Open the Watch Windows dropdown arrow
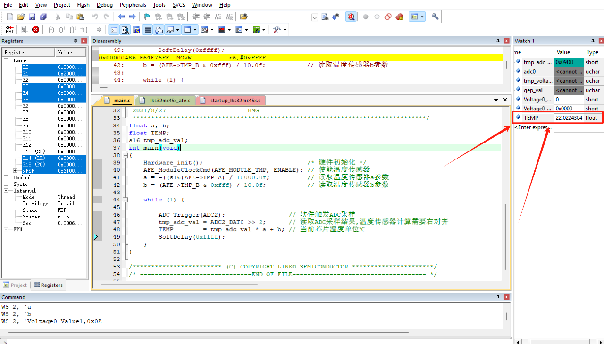 point(177,29)
